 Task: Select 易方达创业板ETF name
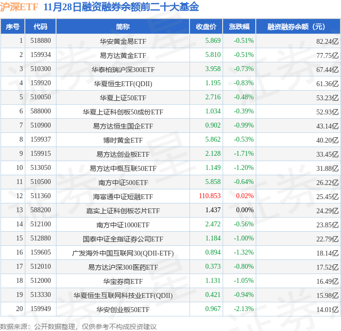(x=123, y=154)
